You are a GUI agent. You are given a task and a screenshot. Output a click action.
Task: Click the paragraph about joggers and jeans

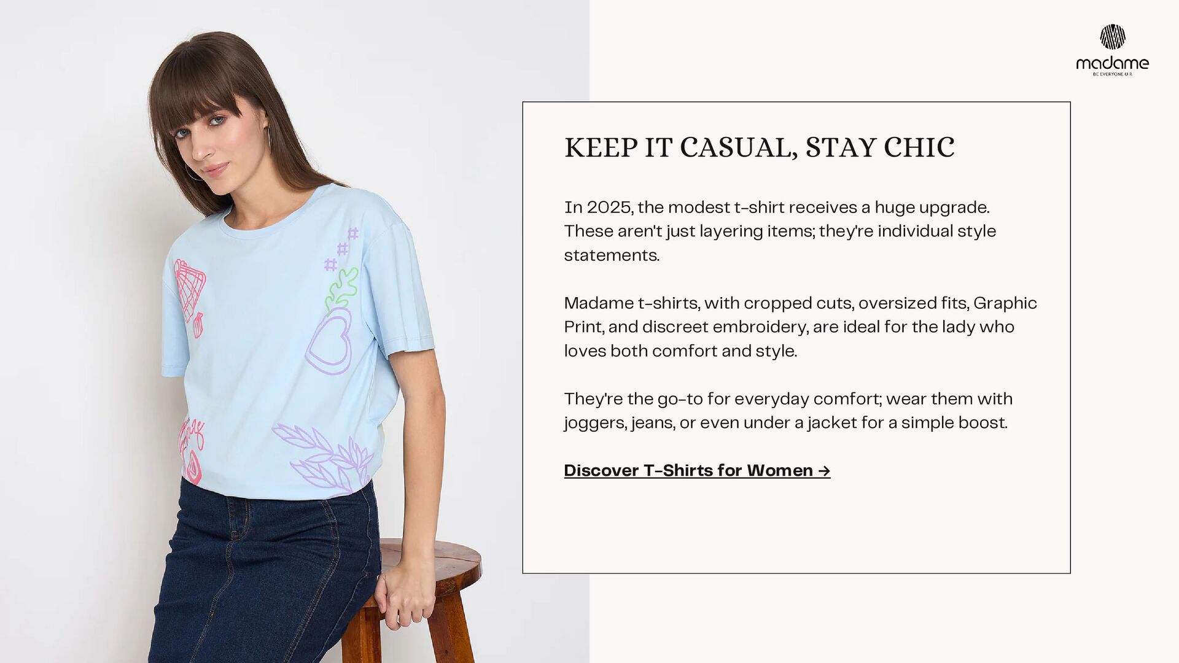[x=788, y=411]
